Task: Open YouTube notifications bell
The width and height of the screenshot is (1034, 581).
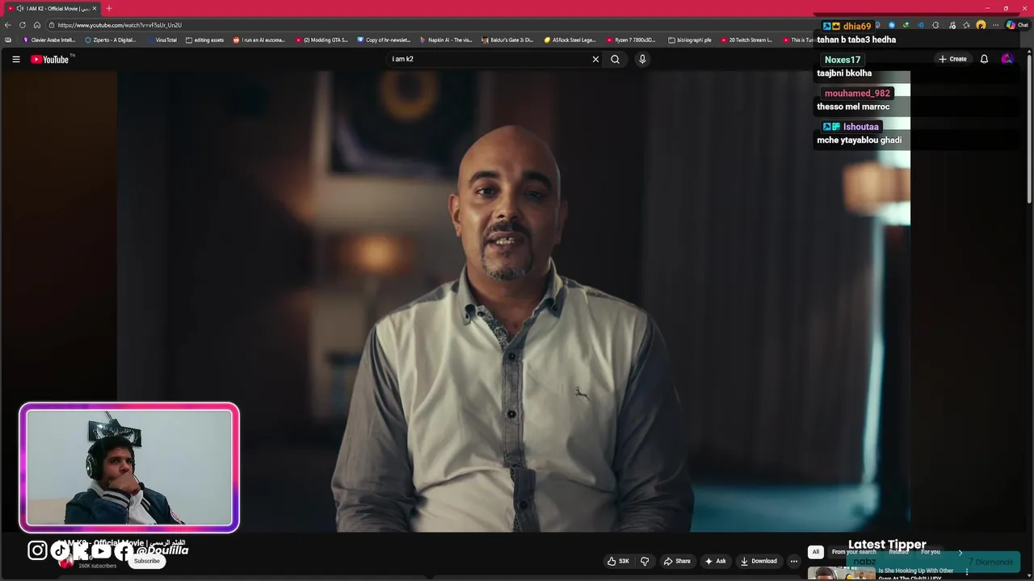Action: (x=984, y=59)
